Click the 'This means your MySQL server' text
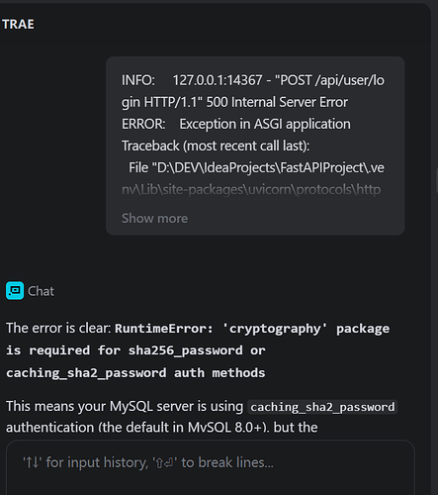438x495 pixels. tap(125, 406)
